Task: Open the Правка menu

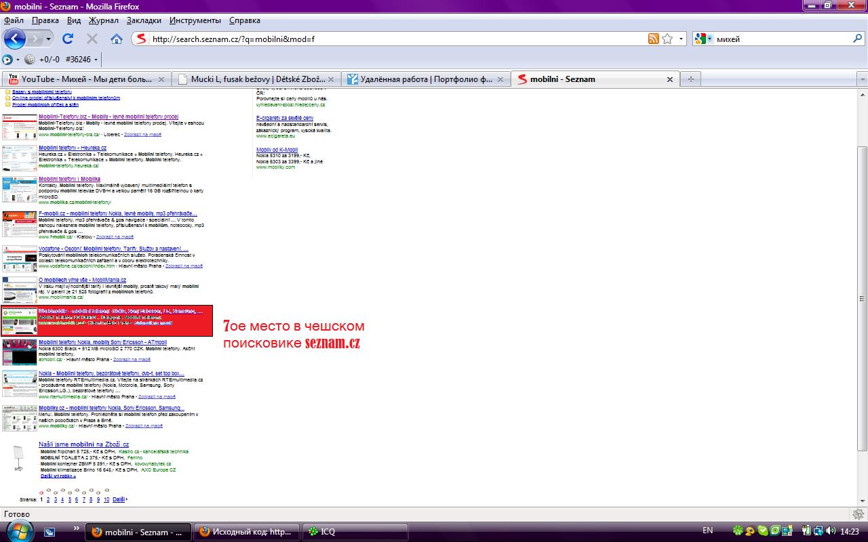Action: pos(45,20)
